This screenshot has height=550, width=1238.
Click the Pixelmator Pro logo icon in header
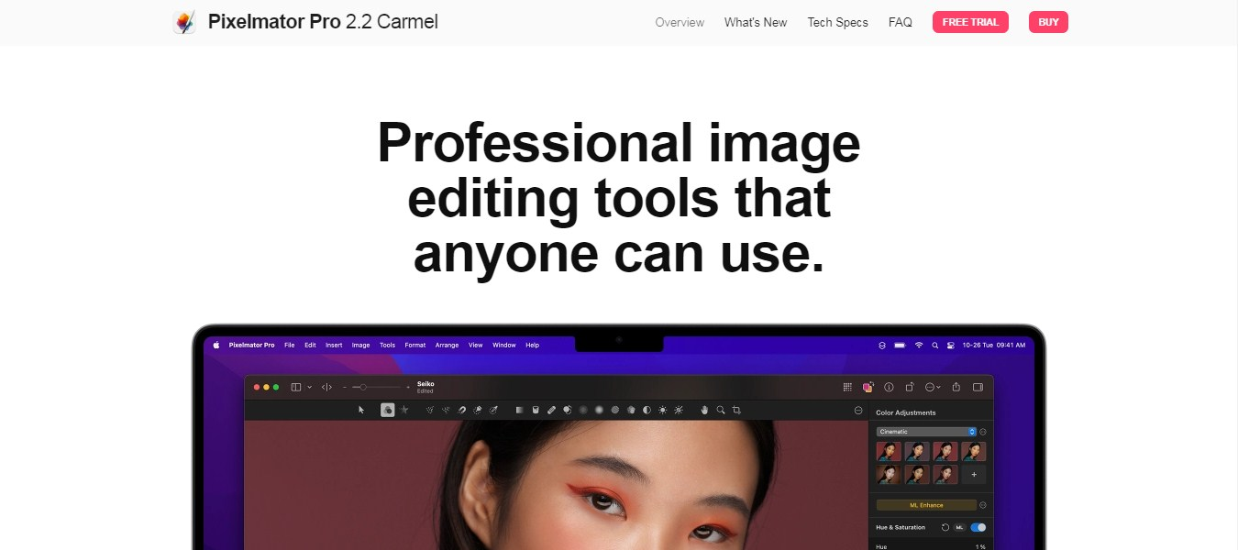[x=184, y=22]
